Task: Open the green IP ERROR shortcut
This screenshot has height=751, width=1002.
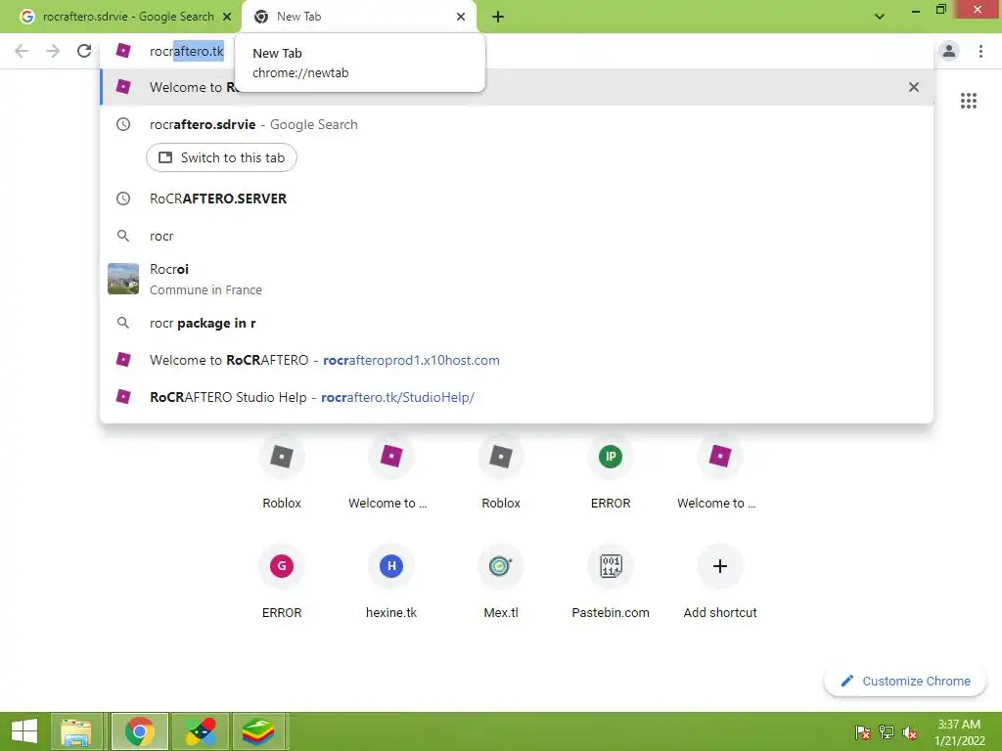Action: 611,472
